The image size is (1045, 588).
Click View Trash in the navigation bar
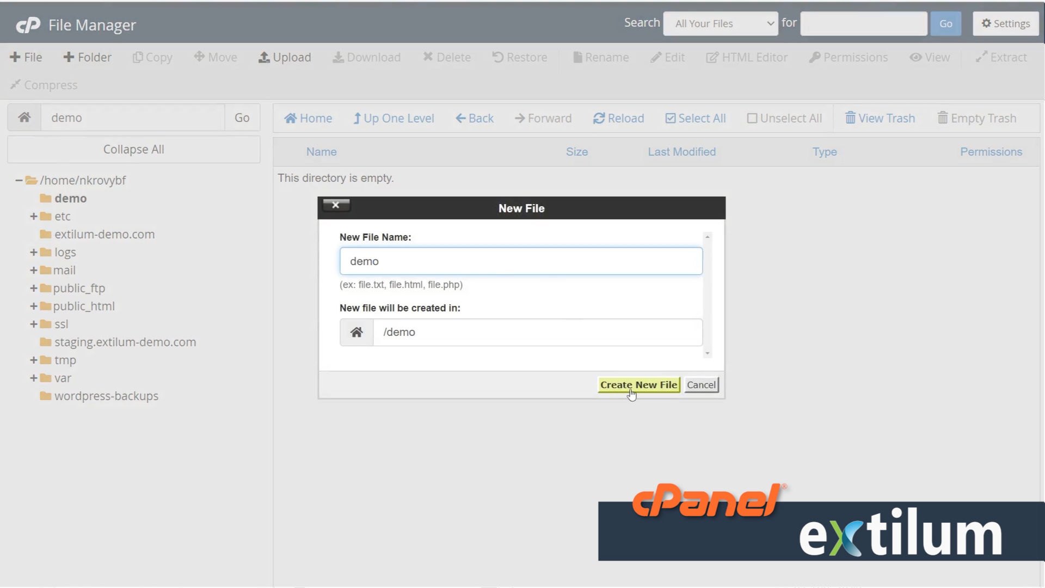point(879,118)
